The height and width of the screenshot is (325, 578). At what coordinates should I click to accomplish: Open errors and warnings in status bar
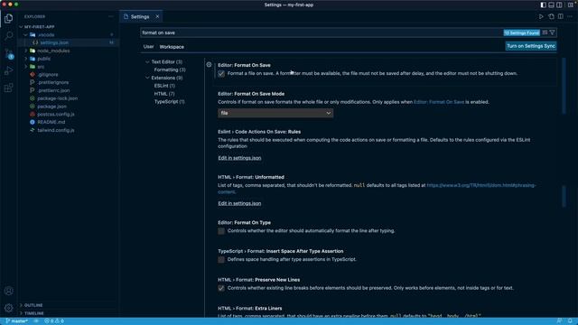[54, 321]
